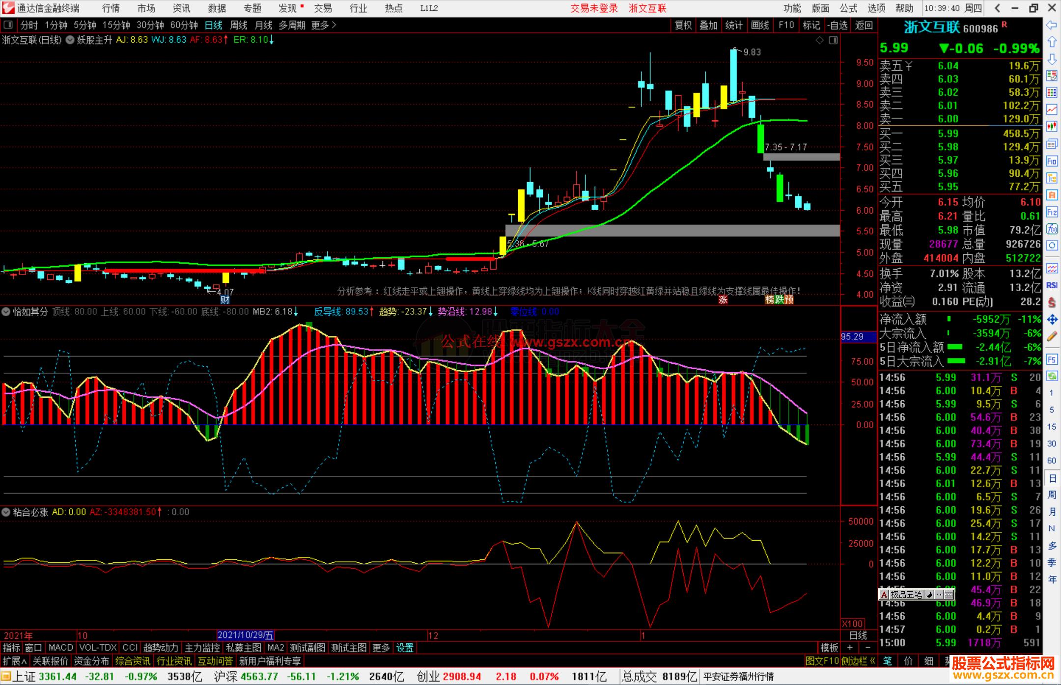This screenshot has width=1061, height=685.
Task: Click the 返回 back button
Action: point(864,25)
